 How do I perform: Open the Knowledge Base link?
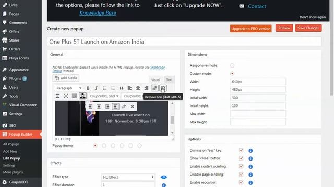[98, 13]
